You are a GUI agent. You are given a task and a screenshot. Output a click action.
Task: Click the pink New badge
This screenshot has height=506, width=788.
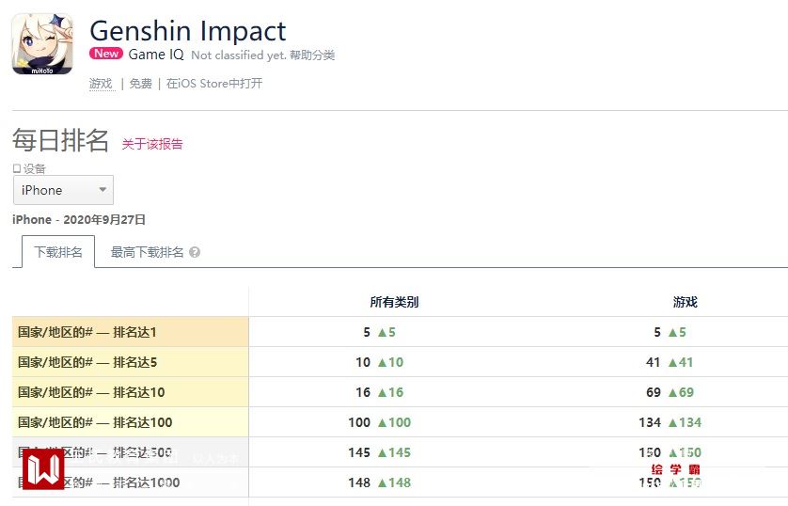point(106,55)
